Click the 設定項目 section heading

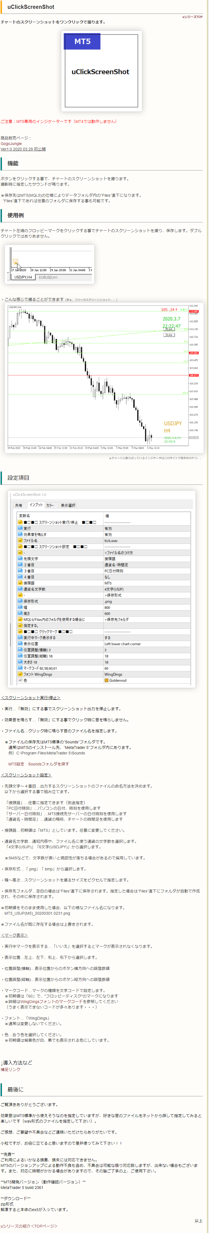pyautogui.click(x=18, y=478)
